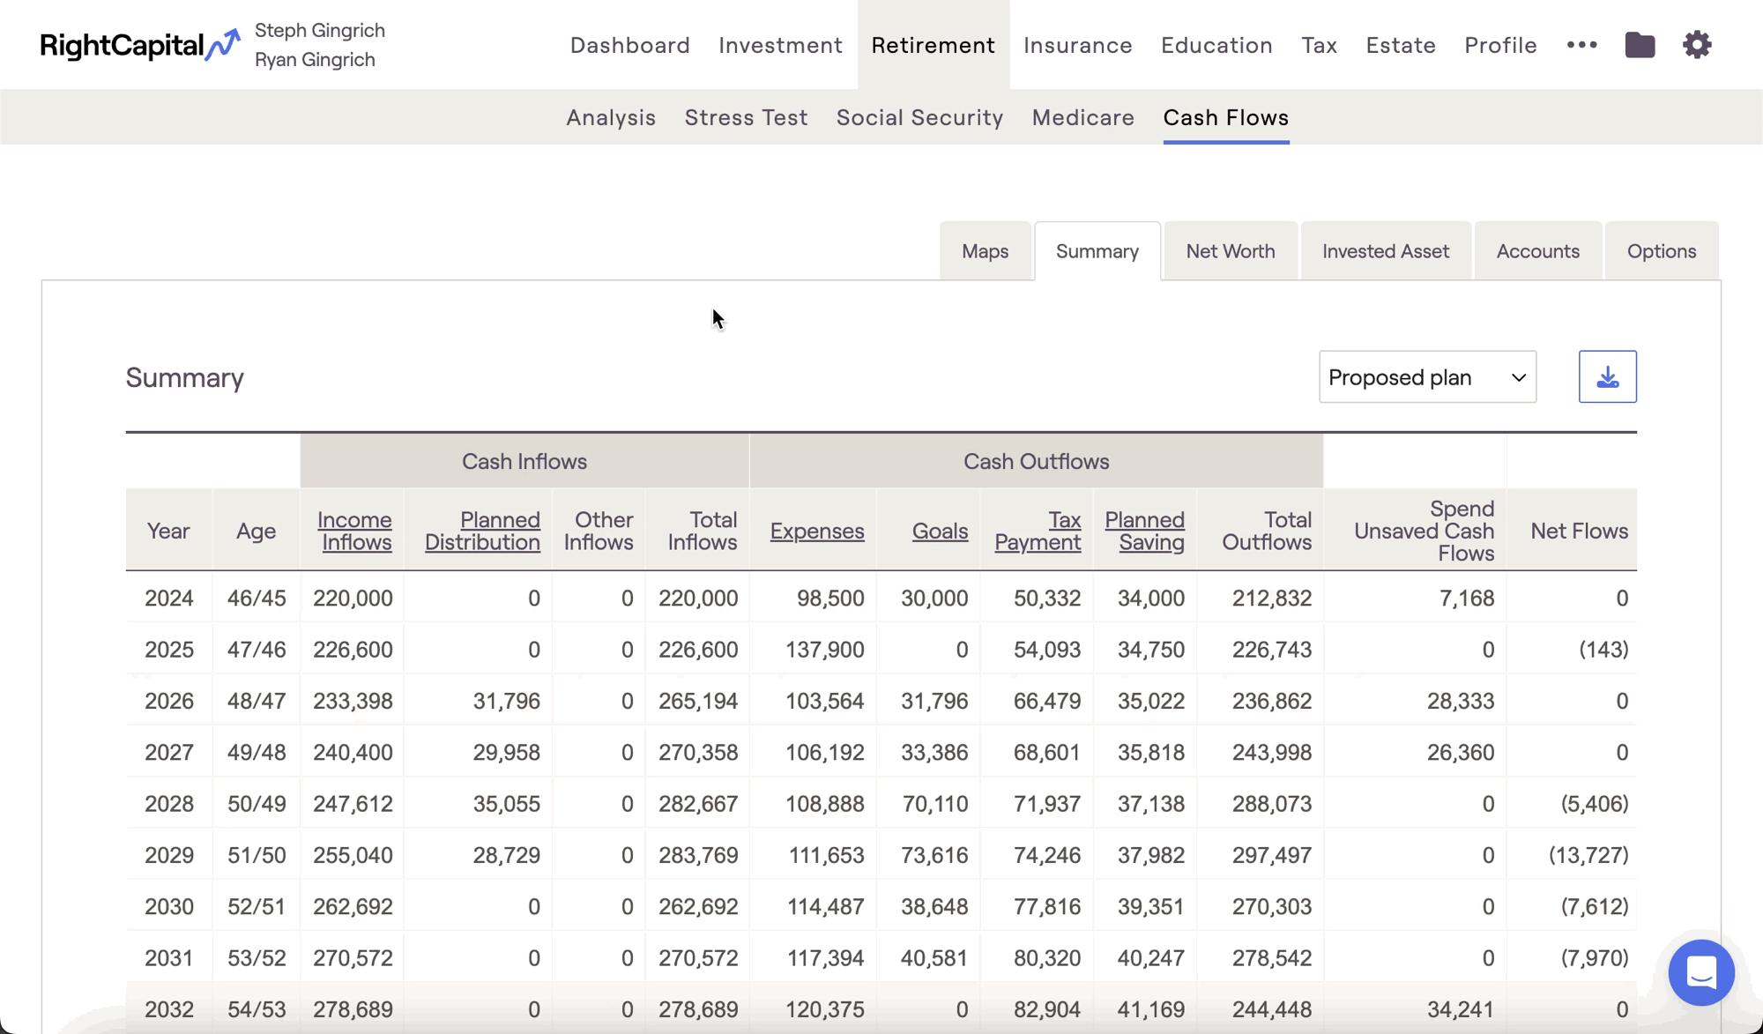Expand the Proposed plan dropdown
The width and height of the screenshot is (1763, 1034).
pos(1427,377)
